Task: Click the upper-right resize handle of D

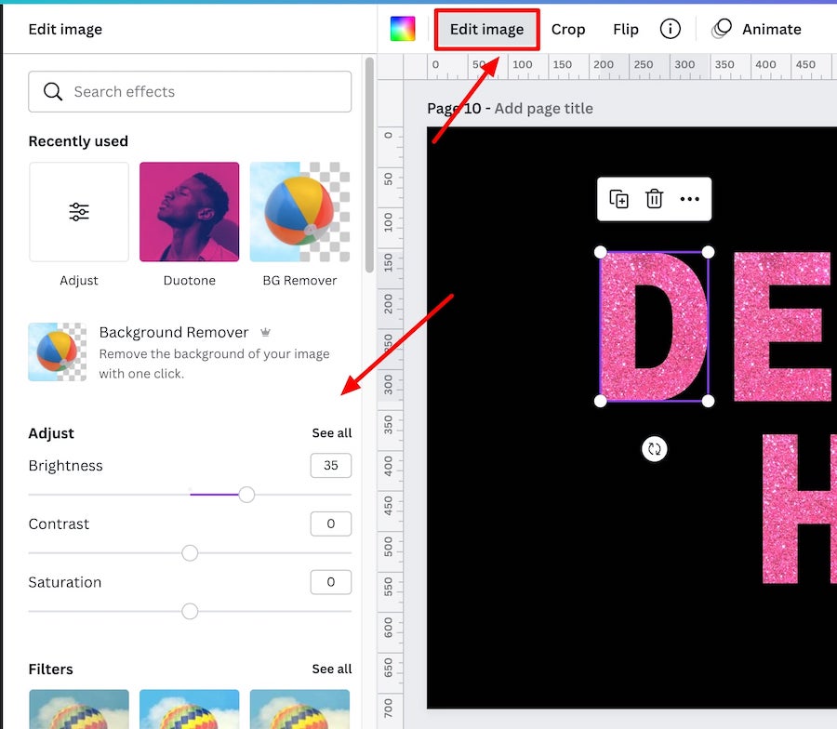Action: [709, 252]
